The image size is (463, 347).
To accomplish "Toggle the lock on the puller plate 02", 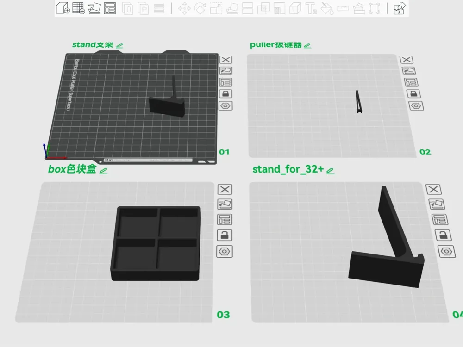I will tap(413, 94).
